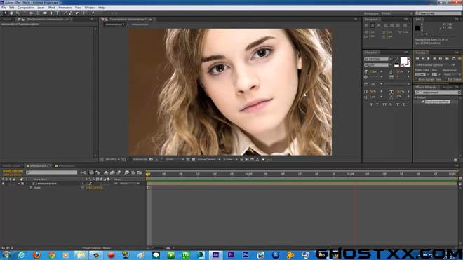Image resolution: width=463 pixels, height=260 pixels.
Task: Select the Selection arrow tool
Action: [x=6, y=13]
